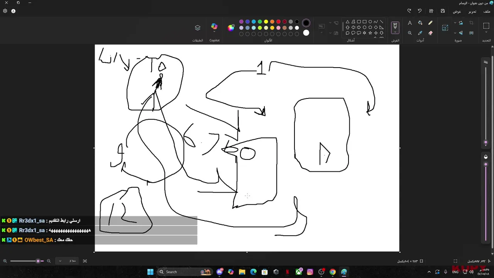The height and width of the screenshot is (278, 494).
Task: Select the oval shape
Action: pyautogui.click(x=370, y=22)
